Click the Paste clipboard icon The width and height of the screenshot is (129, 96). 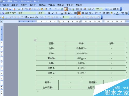[42, 9]
